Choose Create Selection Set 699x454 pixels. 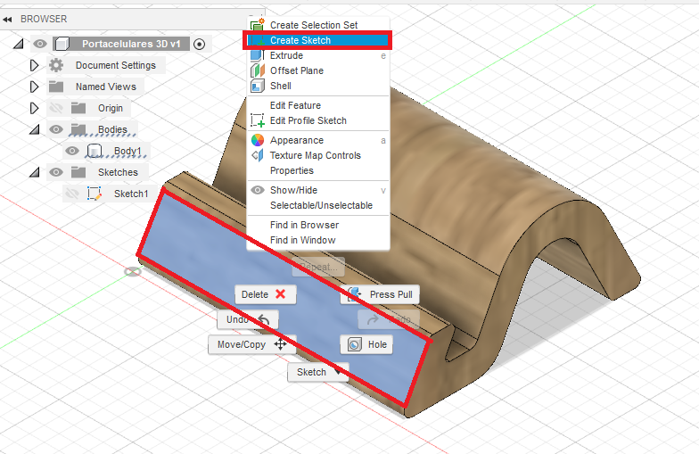[317, 25]
